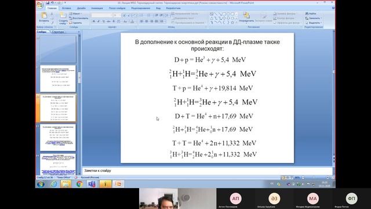Open the change case Aa dropdown
This screenshot has width=371, height=209.
[125, 21]
